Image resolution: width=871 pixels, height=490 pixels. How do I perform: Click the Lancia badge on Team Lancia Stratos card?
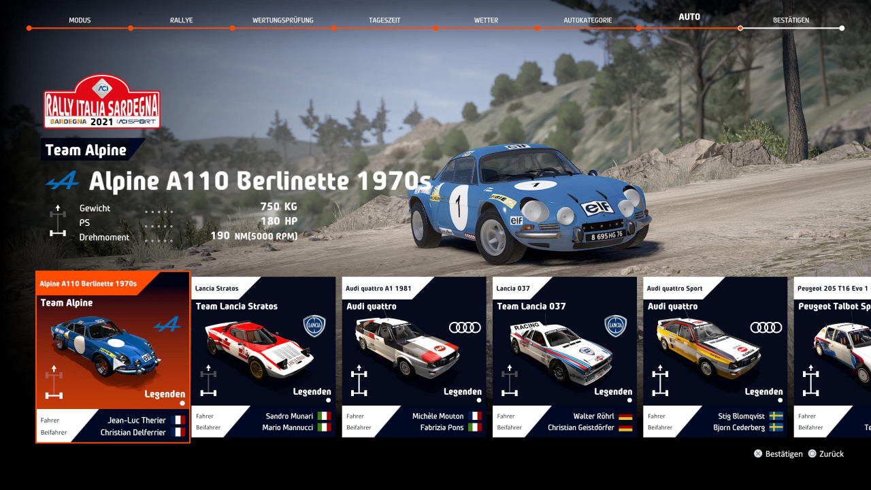[x=314, y=327]
